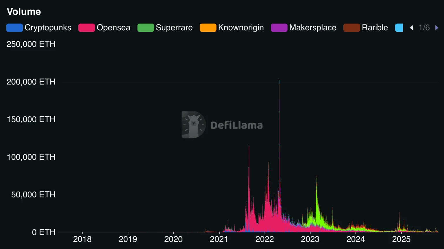444x249 pixels.
Task: Click the pink Opensea legend swatch
Action: click(86, 28)
